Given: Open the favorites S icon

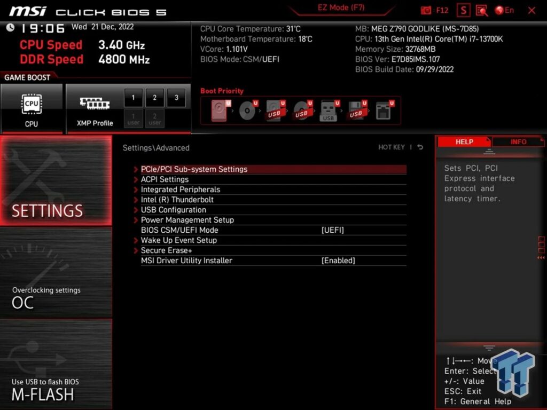Looking at the screenshot, I should pos(463,10).
